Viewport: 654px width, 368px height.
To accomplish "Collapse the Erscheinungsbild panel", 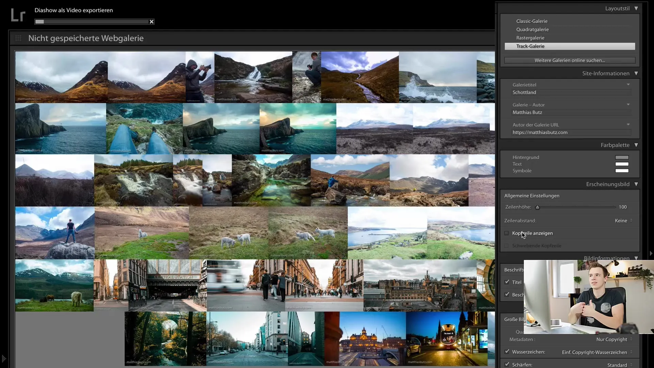I will coord(636,184).
